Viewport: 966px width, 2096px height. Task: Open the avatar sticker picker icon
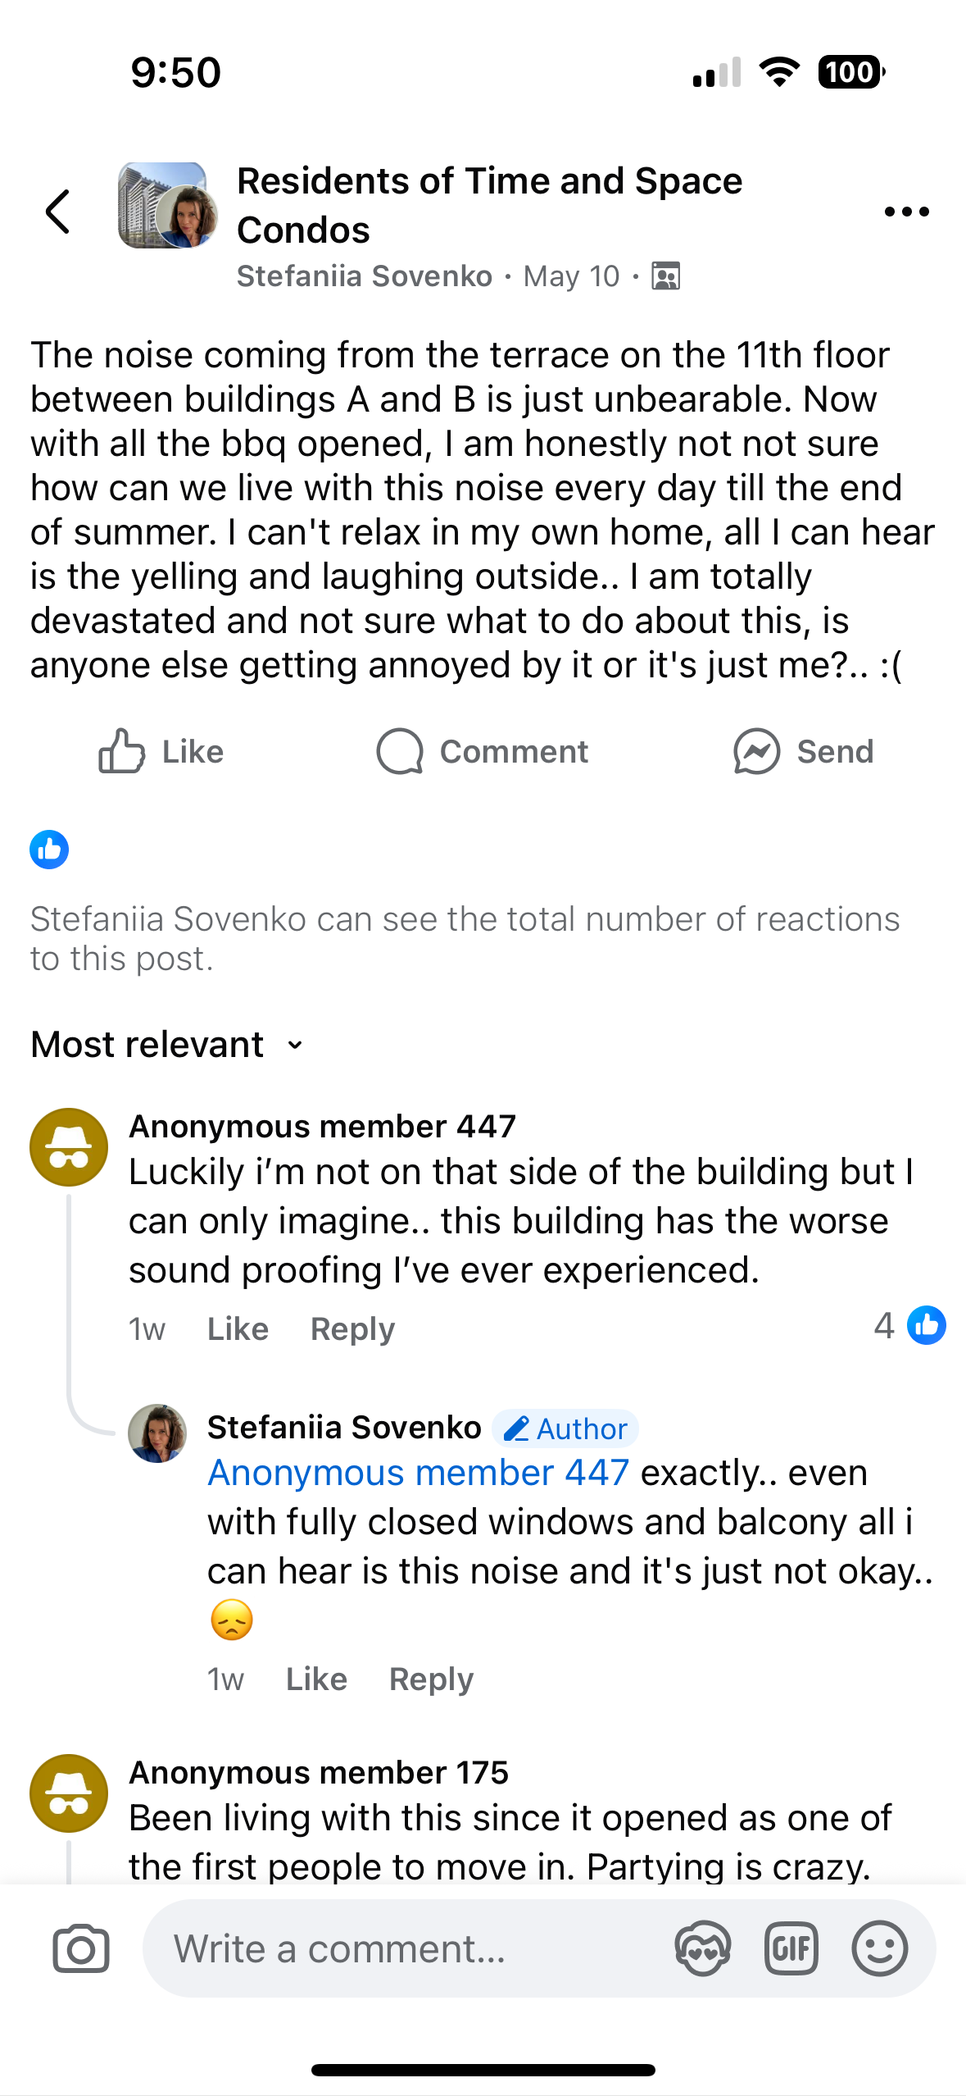[702, 1948]
